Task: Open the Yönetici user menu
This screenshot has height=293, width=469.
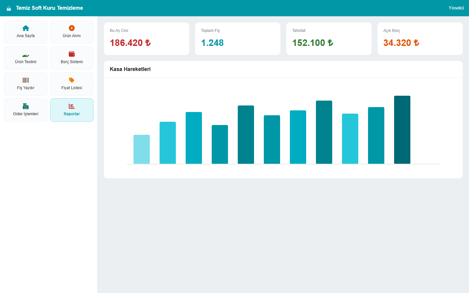Action: (456, 8)
